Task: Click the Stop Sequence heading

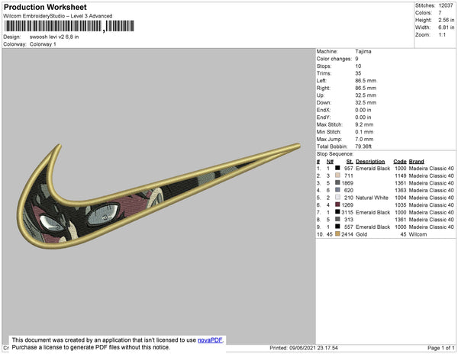Action: point(335,154)
